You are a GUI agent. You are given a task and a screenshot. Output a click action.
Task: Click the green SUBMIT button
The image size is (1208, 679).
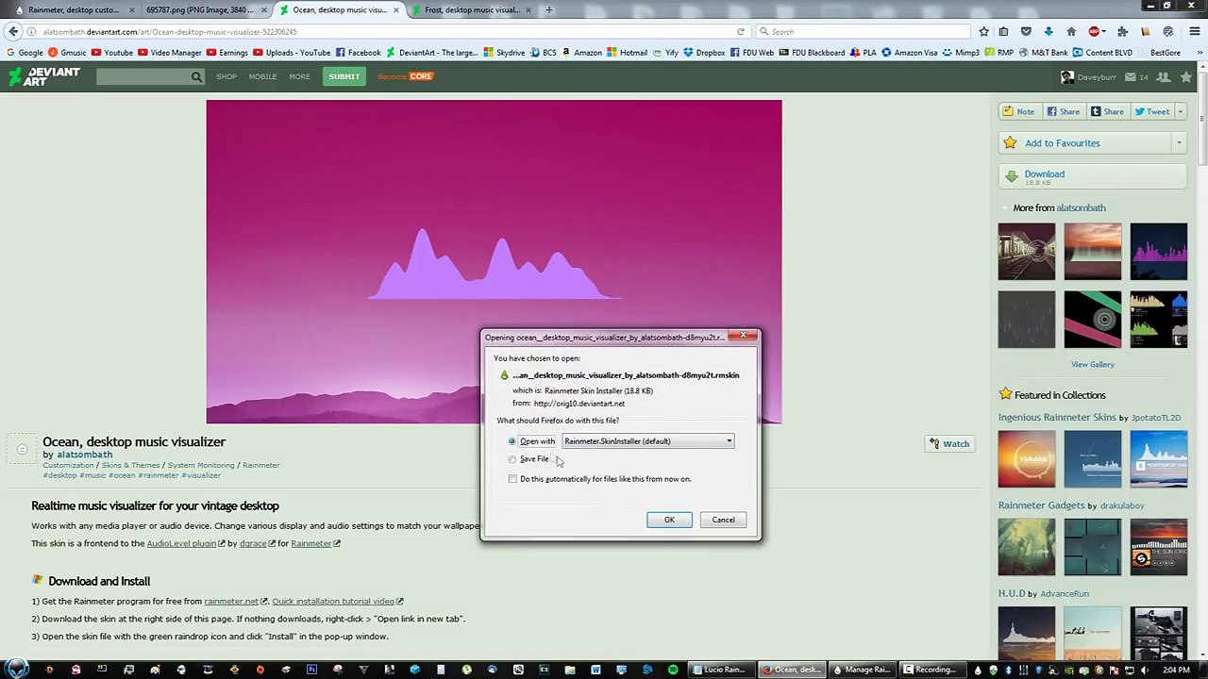[344, 76]
